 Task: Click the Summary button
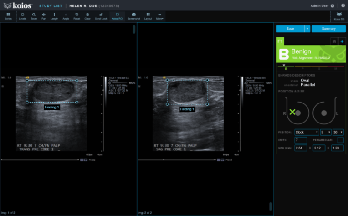[329, 29]
